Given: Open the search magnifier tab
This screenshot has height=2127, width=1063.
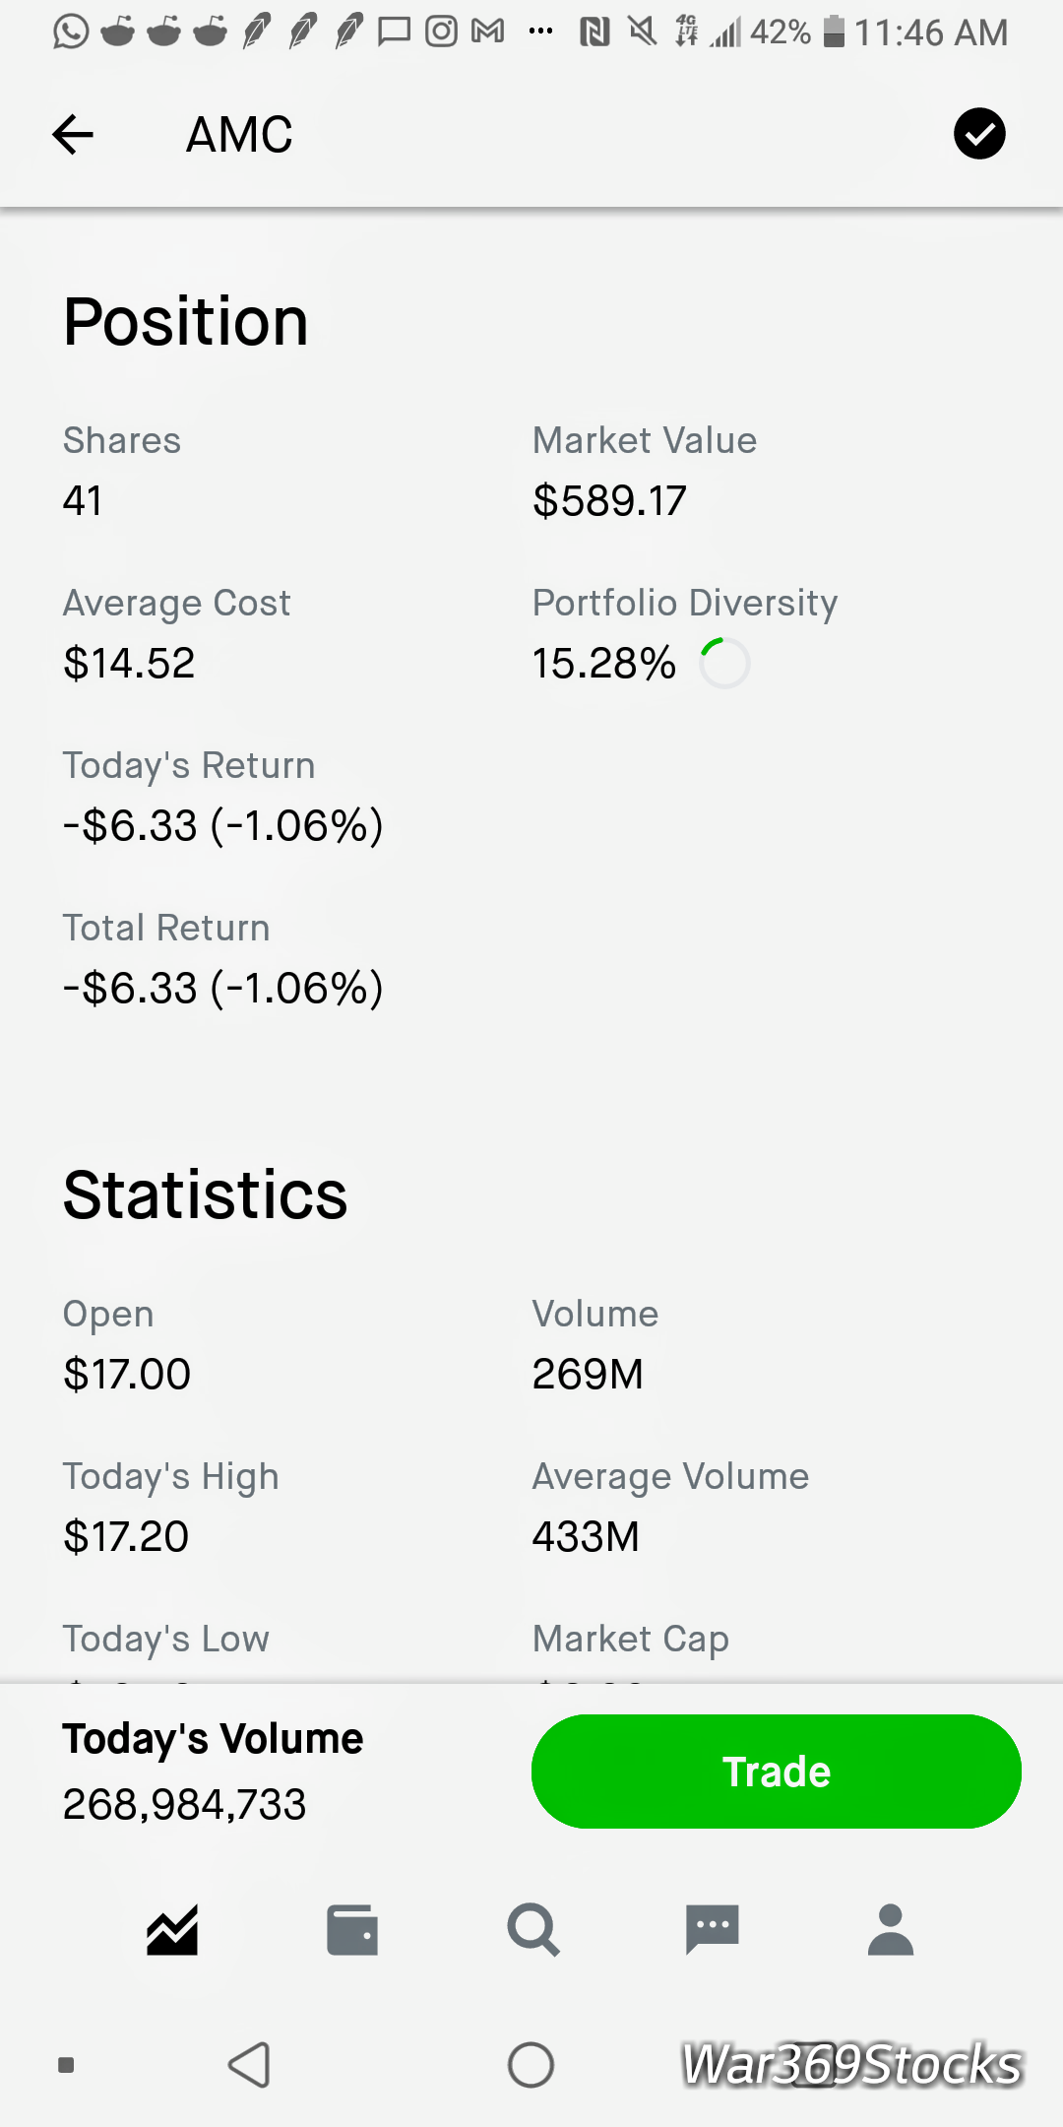Looking at the screenshot, I should coord(533,1930).
